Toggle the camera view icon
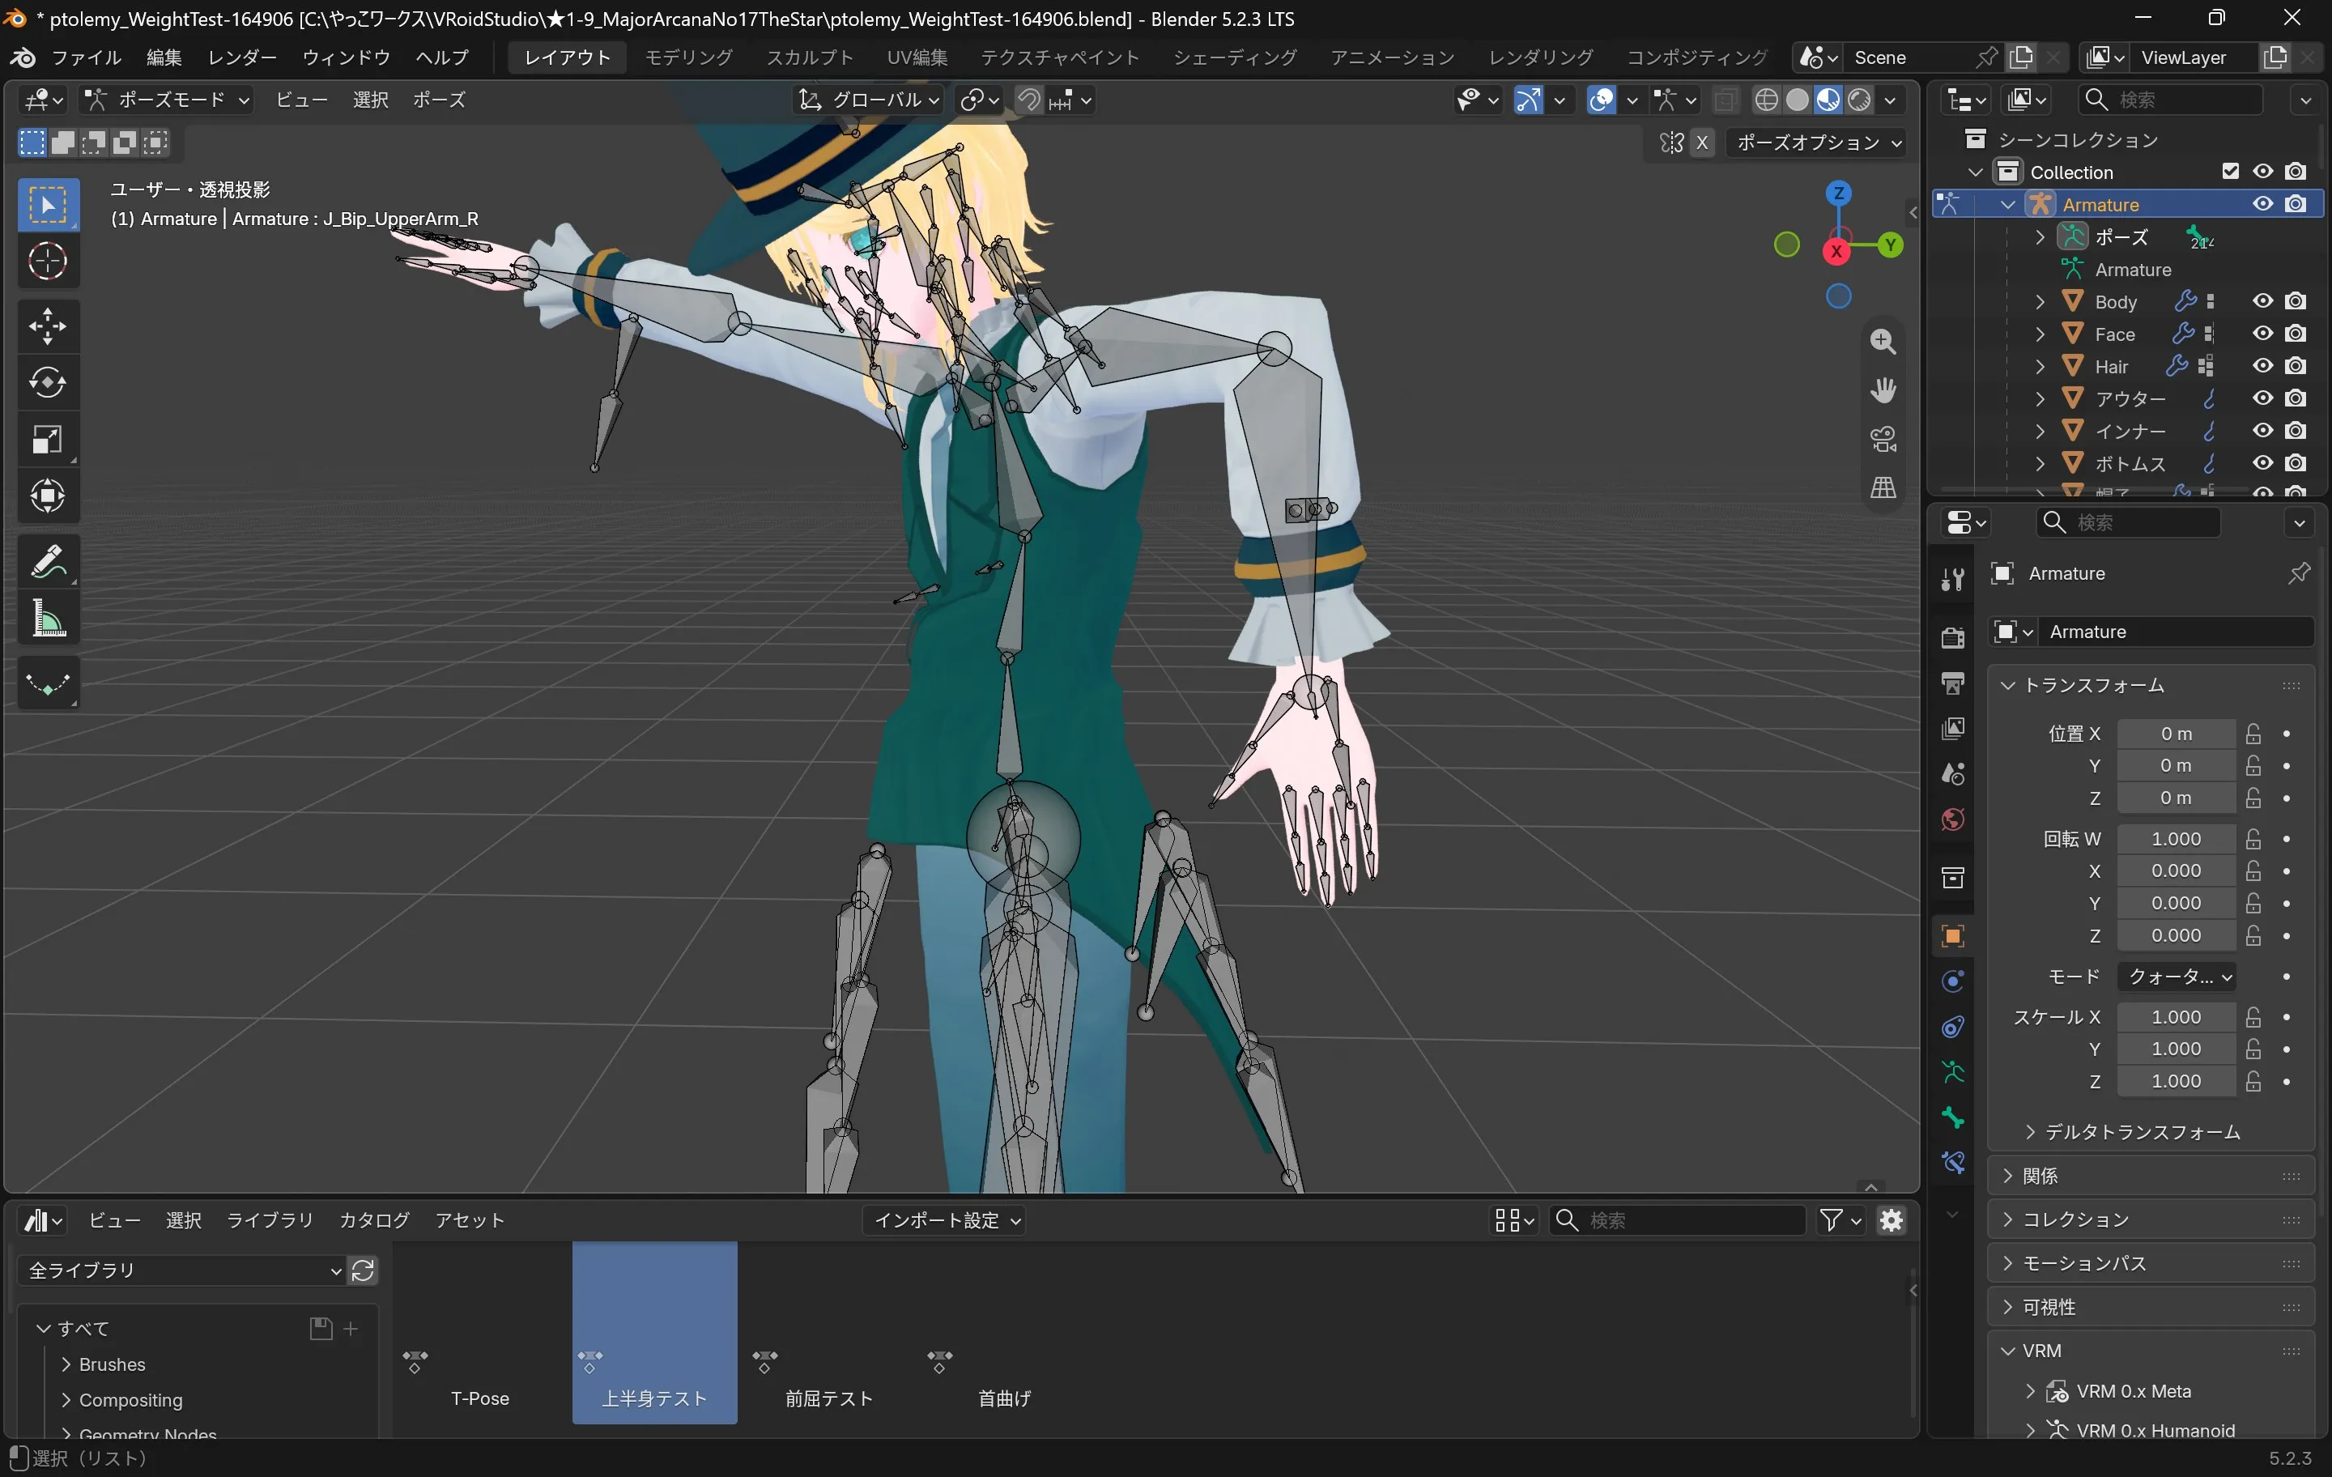Screen dimensions: 2332x1477 (x=1883, y=439)
